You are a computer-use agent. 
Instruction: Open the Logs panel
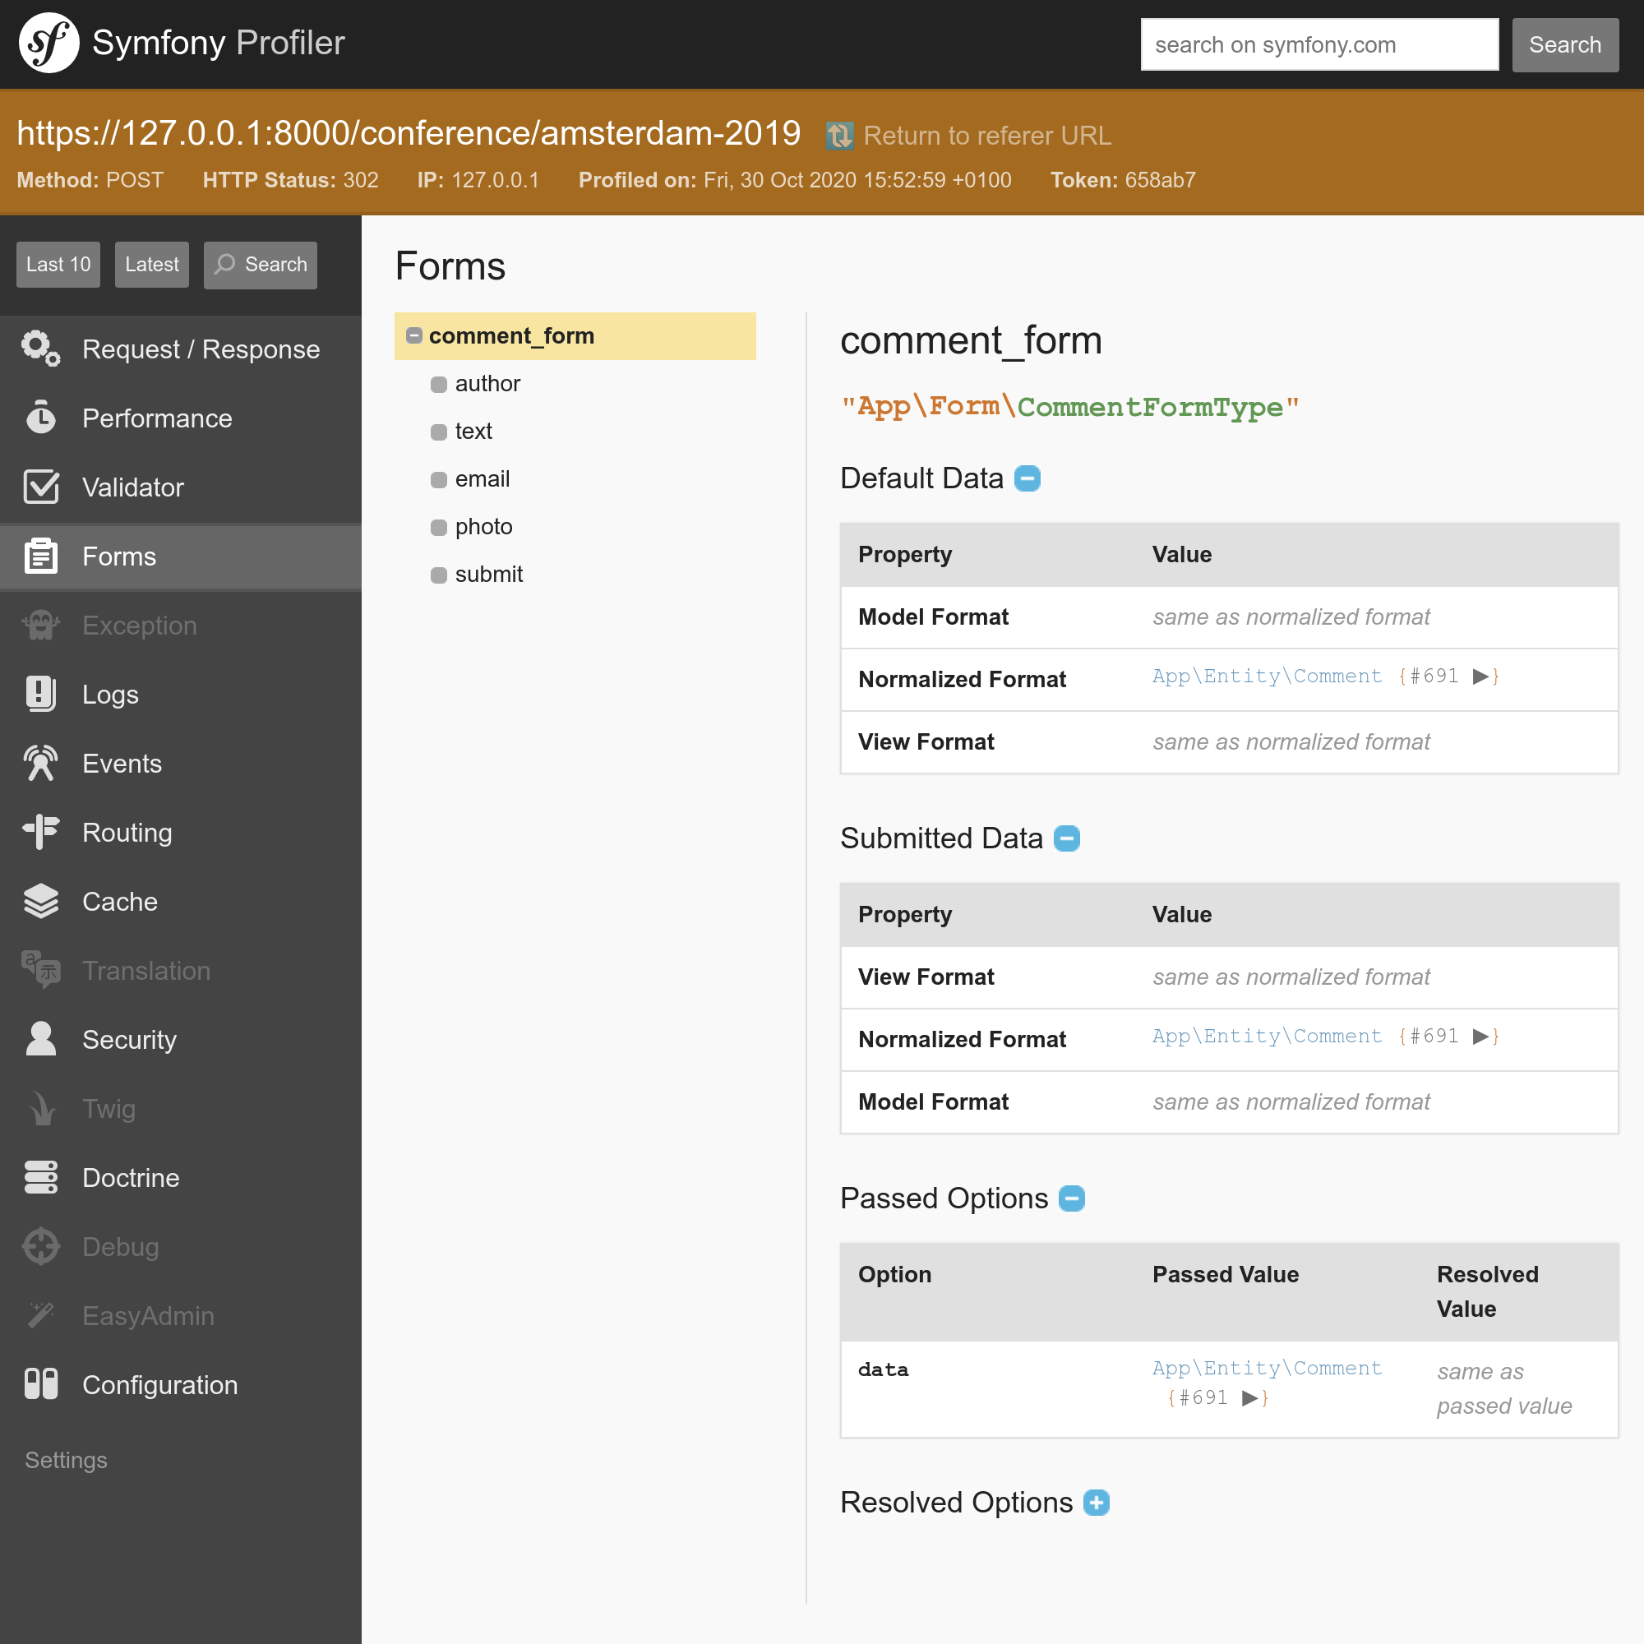click(180, 694)
